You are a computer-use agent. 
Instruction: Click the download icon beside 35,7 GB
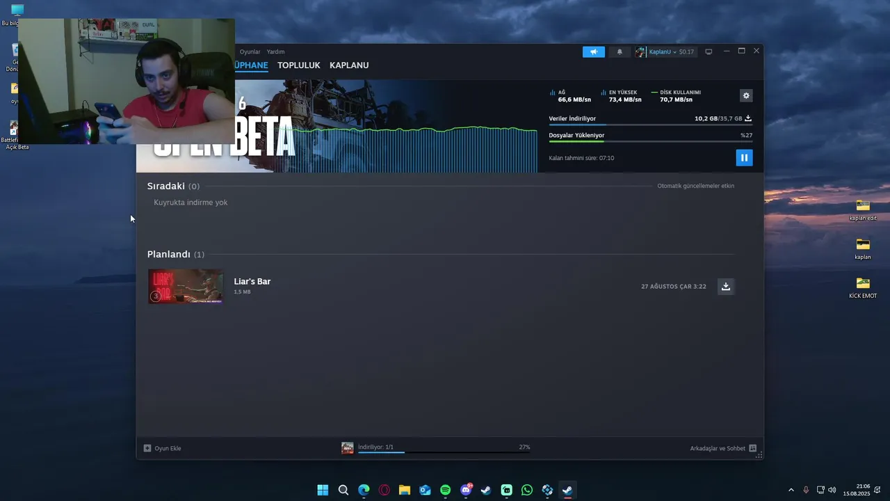tap(748, 118)
